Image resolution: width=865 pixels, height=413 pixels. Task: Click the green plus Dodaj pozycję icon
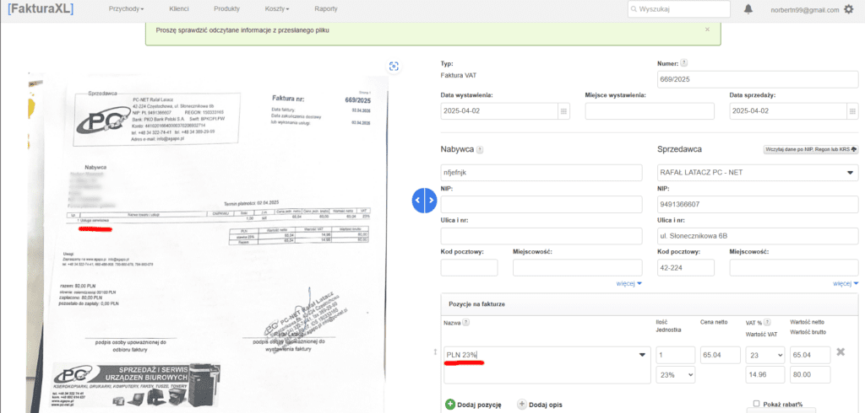click(x=450, y=405)
